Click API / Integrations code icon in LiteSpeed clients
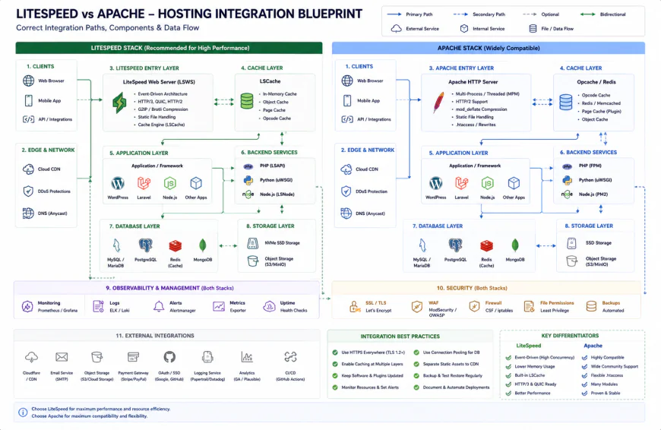The image size is (661, 430). click(x=28, y=119)
